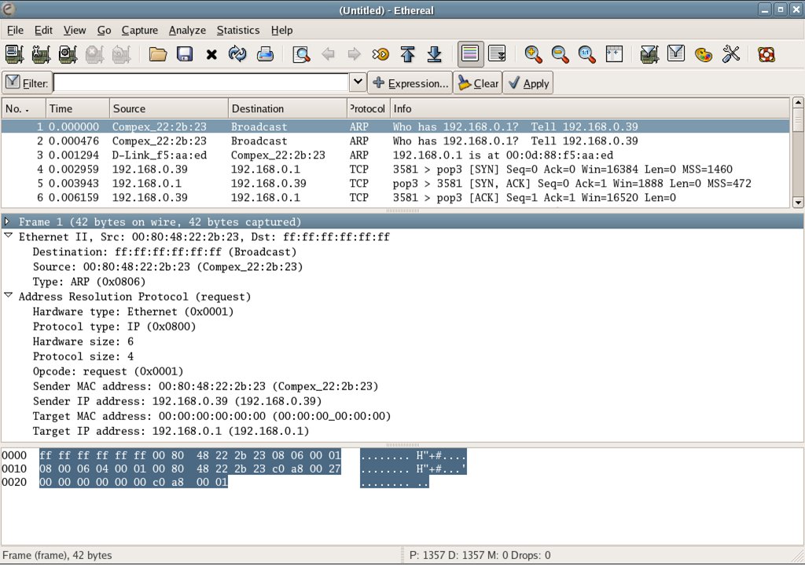Save capture using the floppy disk icon
The width and height of the screenshot is (805, 566).
pyautogui.click(x=185, y=54)
